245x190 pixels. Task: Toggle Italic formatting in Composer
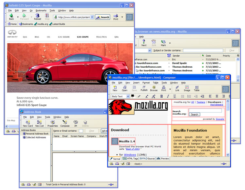[168, 96]
